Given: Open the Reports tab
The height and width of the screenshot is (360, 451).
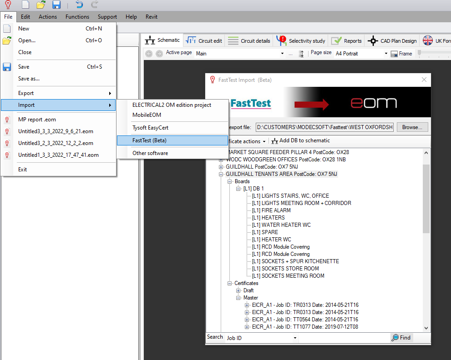Looking at the screenshot, I should pyautogui.click(x=346, y=41).
